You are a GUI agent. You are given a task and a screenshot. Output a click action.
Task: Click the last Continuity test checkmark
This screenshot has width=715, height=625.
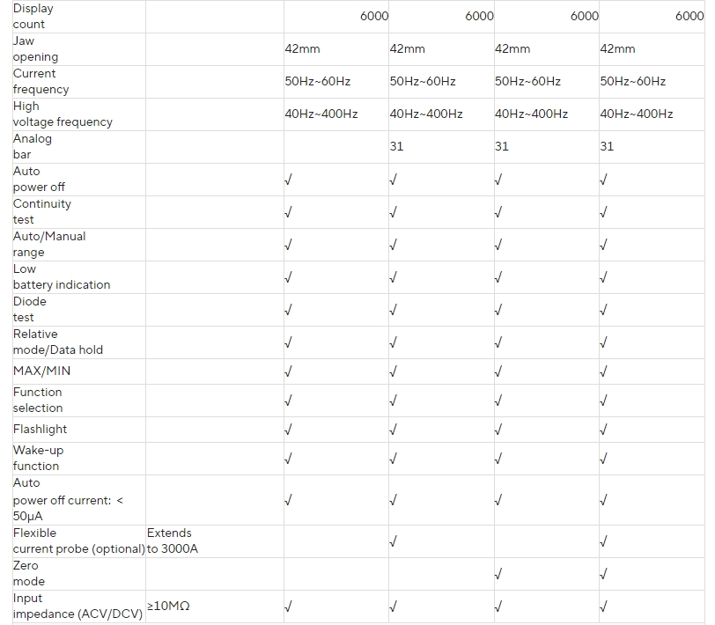(x=603, y=212)
